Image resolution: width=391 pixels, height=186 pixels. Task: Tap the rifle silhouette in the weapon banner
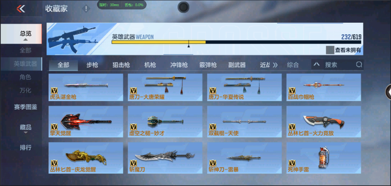coord(72,39)
